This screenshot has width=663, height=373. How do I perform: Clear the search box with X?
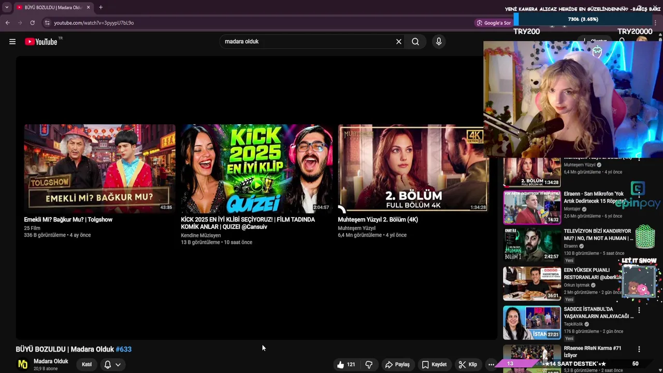[x=399, y=41]
